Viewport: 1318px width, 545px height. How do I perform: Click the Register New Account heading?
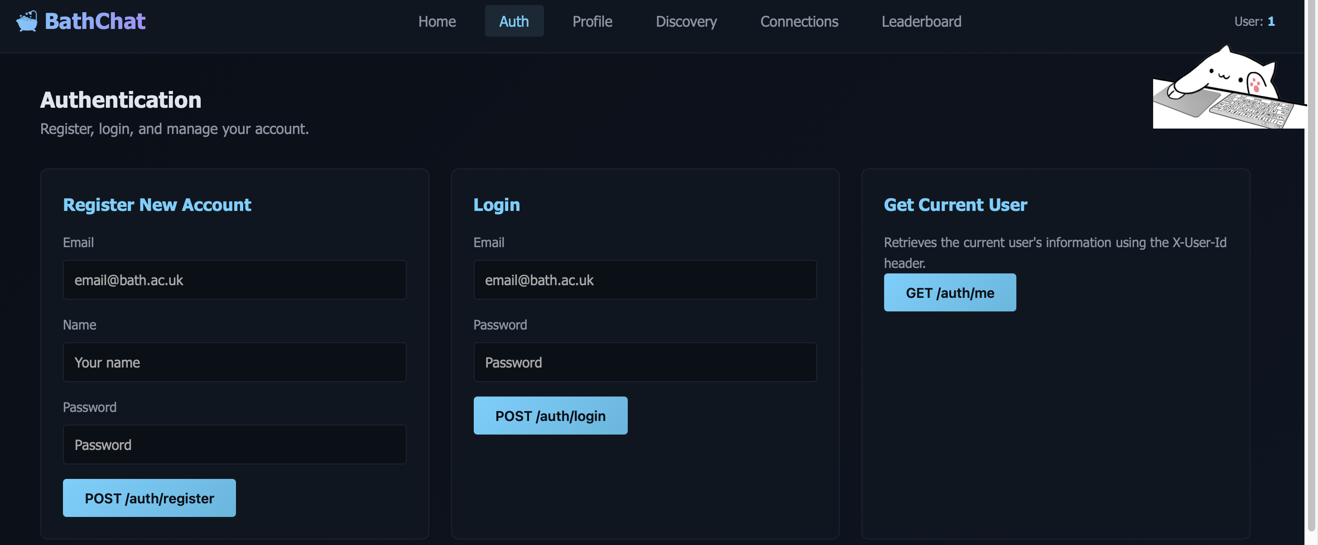(x=157, y=205)
